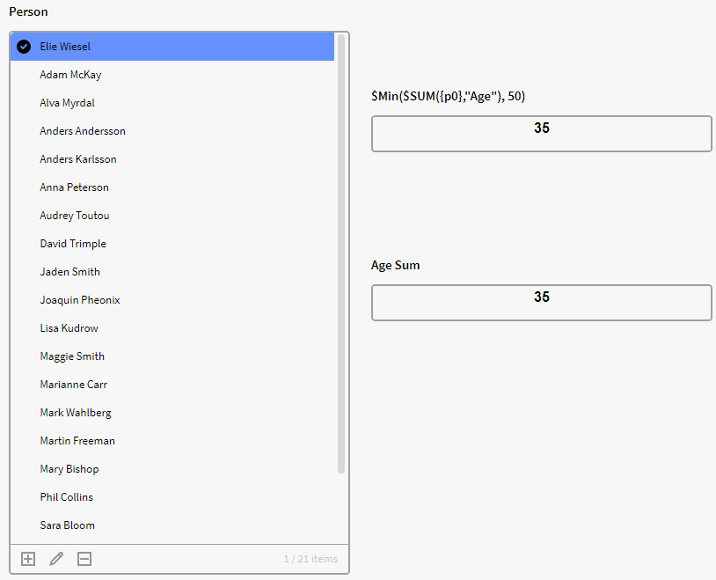Select Alva Myrdal from Person list
The height and width of the screenshot is (580, 716).
[x=67, y=103]
